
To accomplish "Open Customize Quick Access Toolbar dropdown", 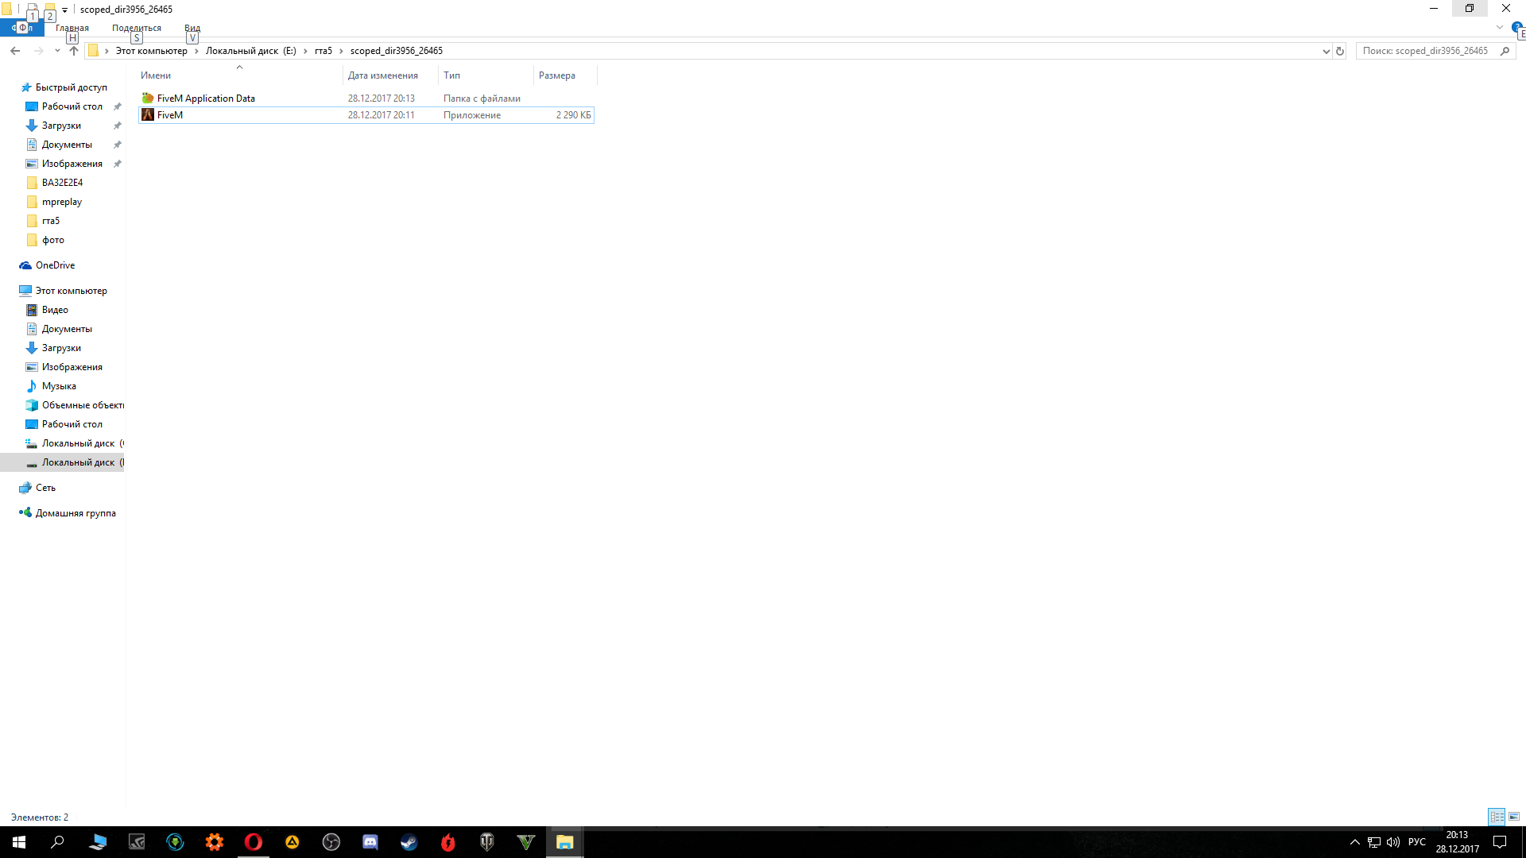I will tap(64, 10).
